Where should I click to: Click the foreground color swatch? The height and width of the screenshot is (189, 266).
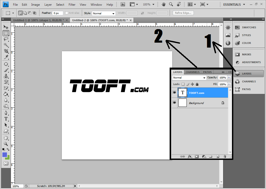pos(5,155)
